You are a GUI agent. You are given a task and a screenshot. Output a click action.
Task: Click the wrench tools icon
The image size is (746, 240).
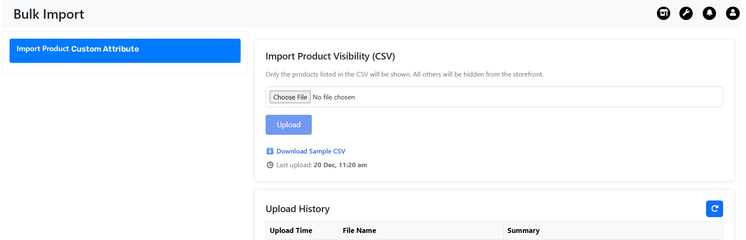pyautogui.click(x=686, y=13)
